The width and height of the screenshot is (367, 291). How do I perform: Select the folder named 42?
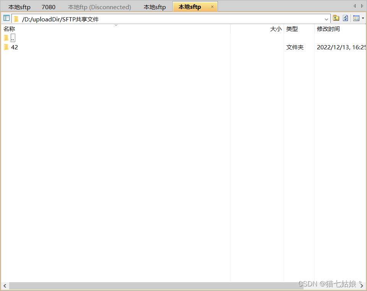(14, 47)
